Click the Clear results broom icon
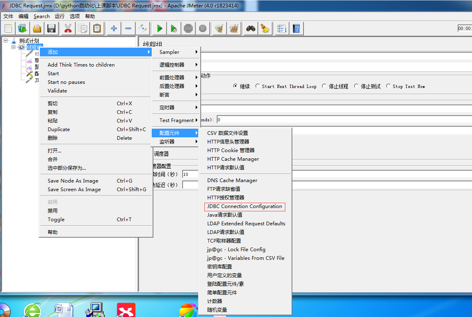The height and width of the screenshot is (317, 472). (x=220, y=29)
